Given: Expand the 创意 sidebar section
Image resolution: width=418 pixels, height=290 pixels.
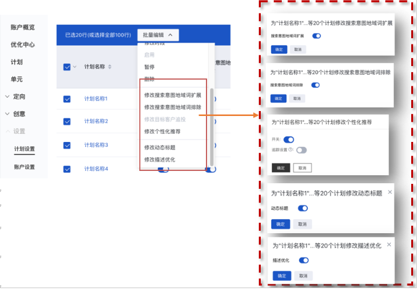Looking at the screenshot, I should point(15,114).
